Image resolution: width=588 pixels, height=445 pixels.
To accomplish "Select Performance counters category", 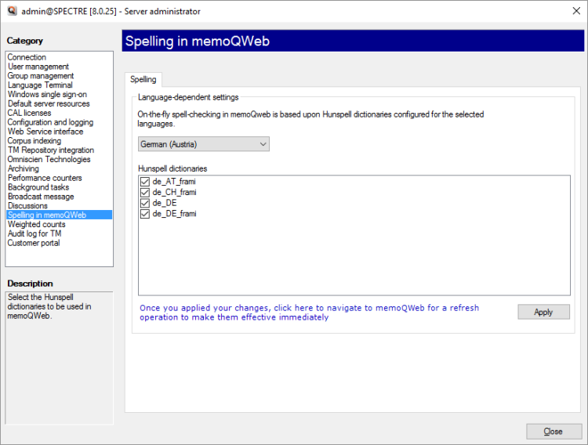I will [45, 178].
